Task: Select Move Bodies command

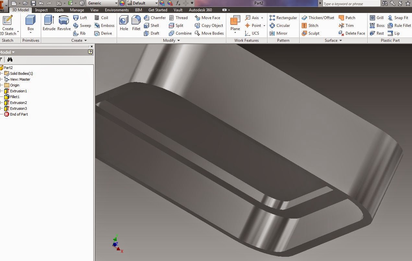Action: point(209,33)
